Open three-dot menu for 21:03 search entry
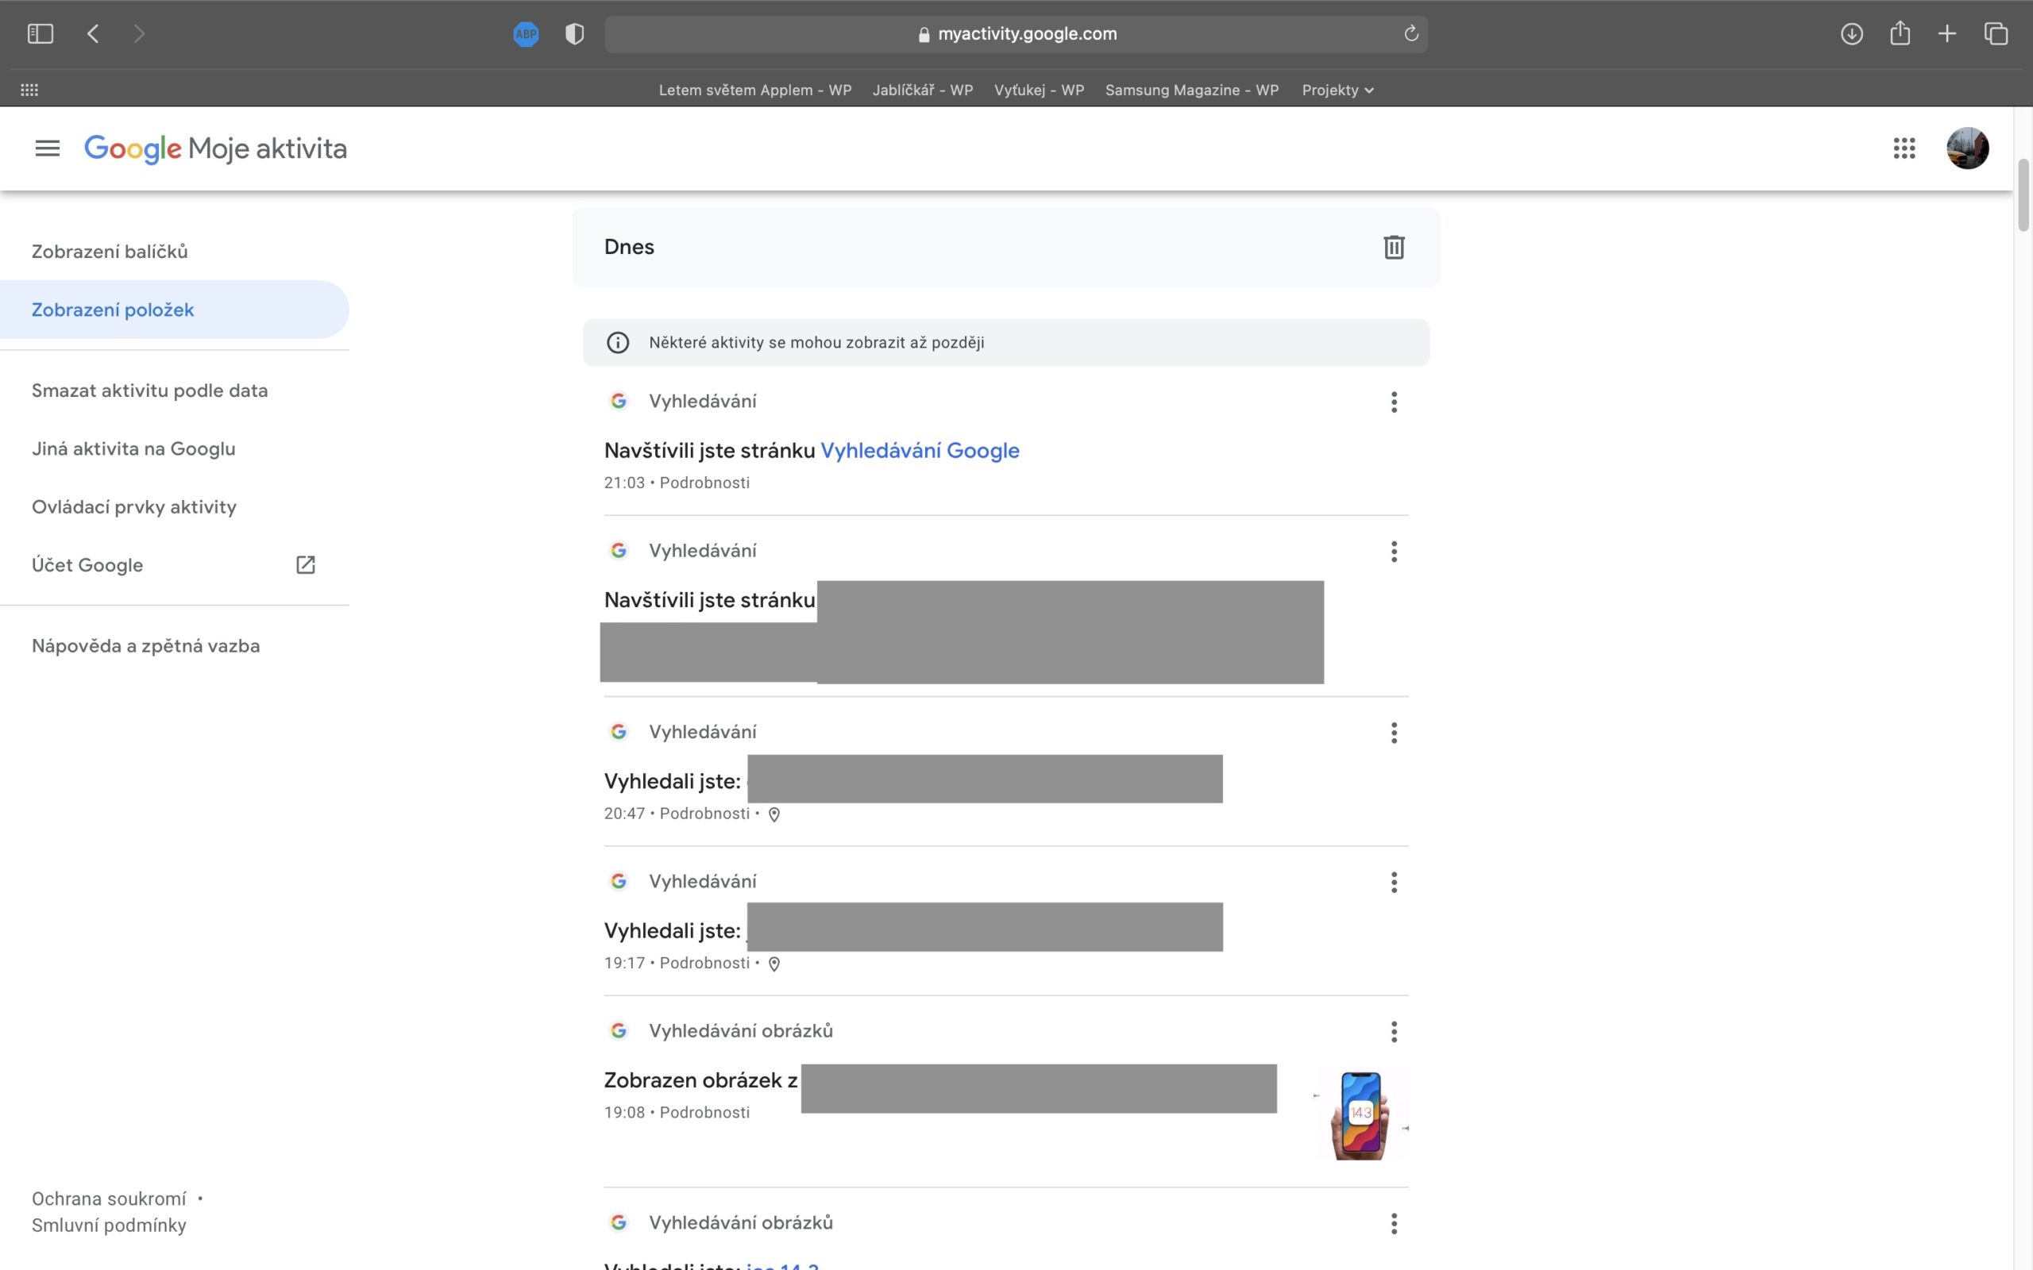Image resolution: width=2033 pixels, height=1270 pixels. click(1394, 402)
